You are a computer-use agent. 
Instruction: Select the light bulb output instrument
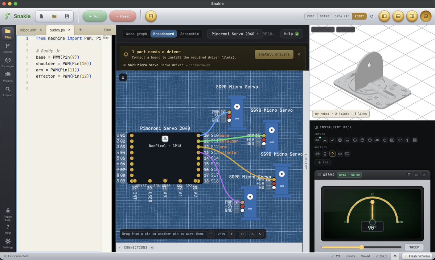coord(325,154)
